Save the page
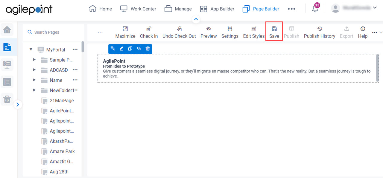Image resolution: width=383 pixels, height=178 pixels. click(x=274, y=32)
